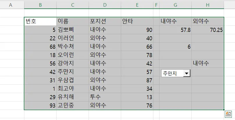Viewport: 235px width, 120px height.
Task: Select column E header
Action: 137,5
